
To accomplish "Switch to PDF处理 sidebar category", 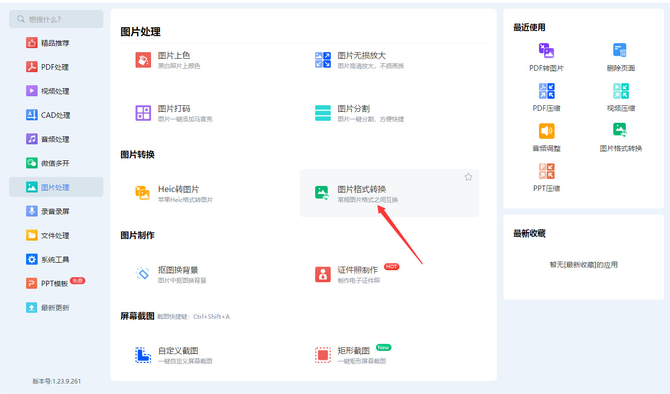I will click(x=56, y=67).
